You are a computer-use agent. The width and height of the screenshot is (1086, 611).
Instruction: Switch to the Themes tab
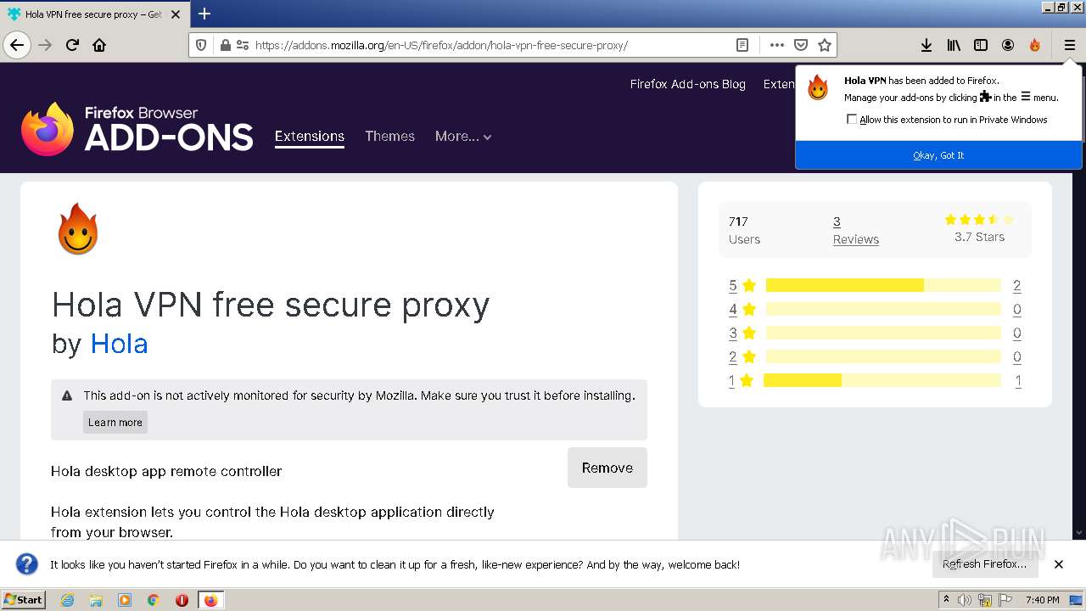pyautogui.click(x=390, y=136)
